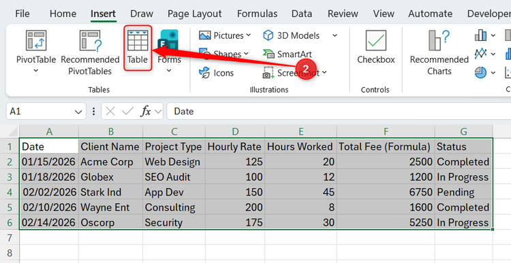
Task: Click the formula bar showing Date
Action: tap(339, 112)
